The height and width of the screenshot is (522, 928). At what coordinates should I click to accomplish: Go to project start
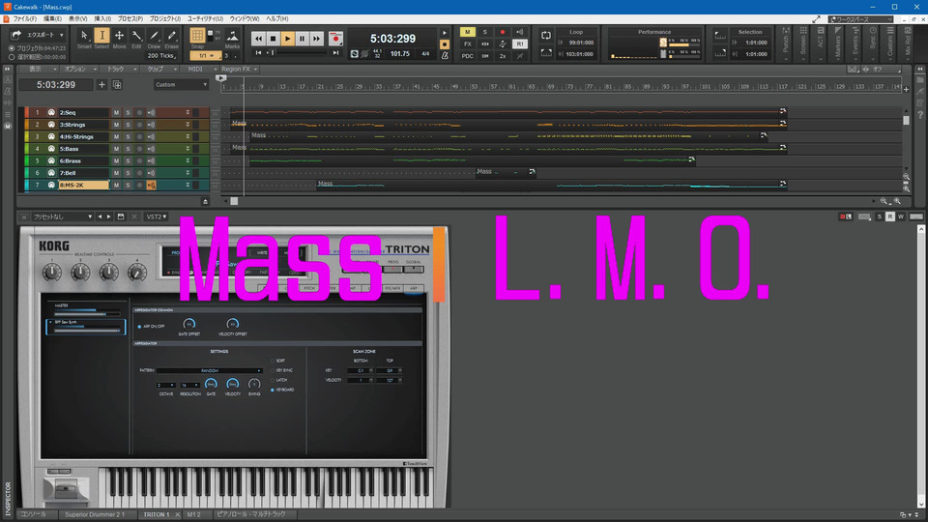click(259, 53)
